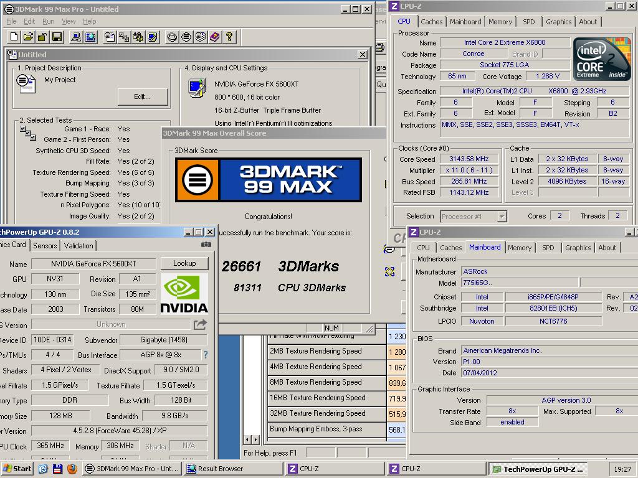Click the right scroll arrow in Result Browser
This screenshot has width=638, height=478.
255,439
